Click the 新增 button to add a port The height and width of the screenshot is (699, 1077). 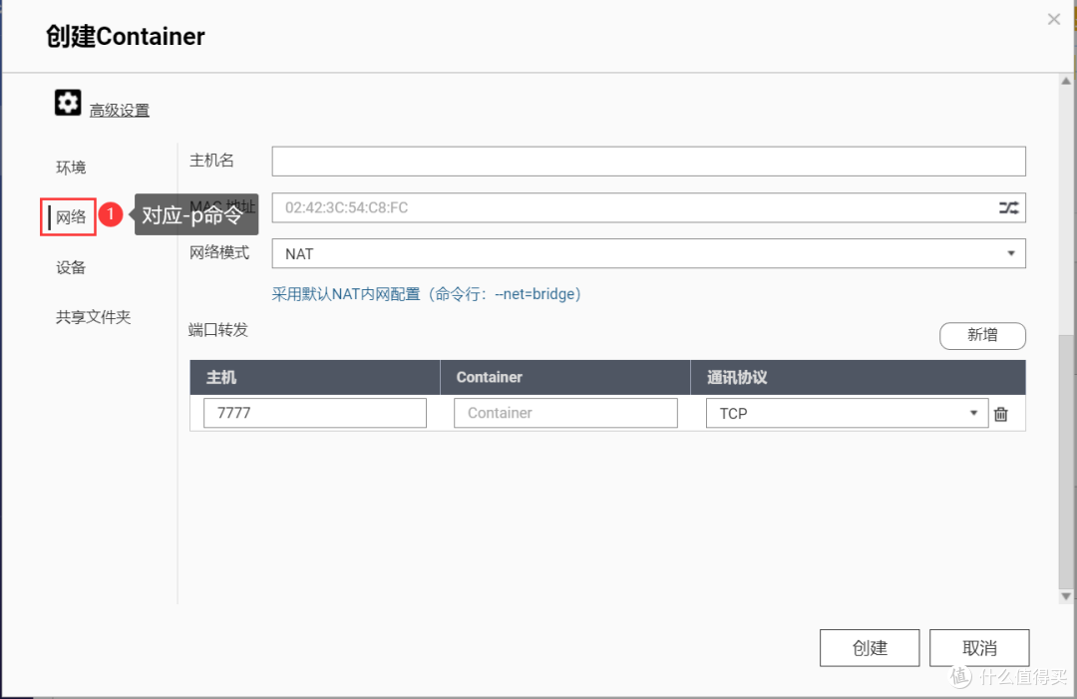coord(983,335)
